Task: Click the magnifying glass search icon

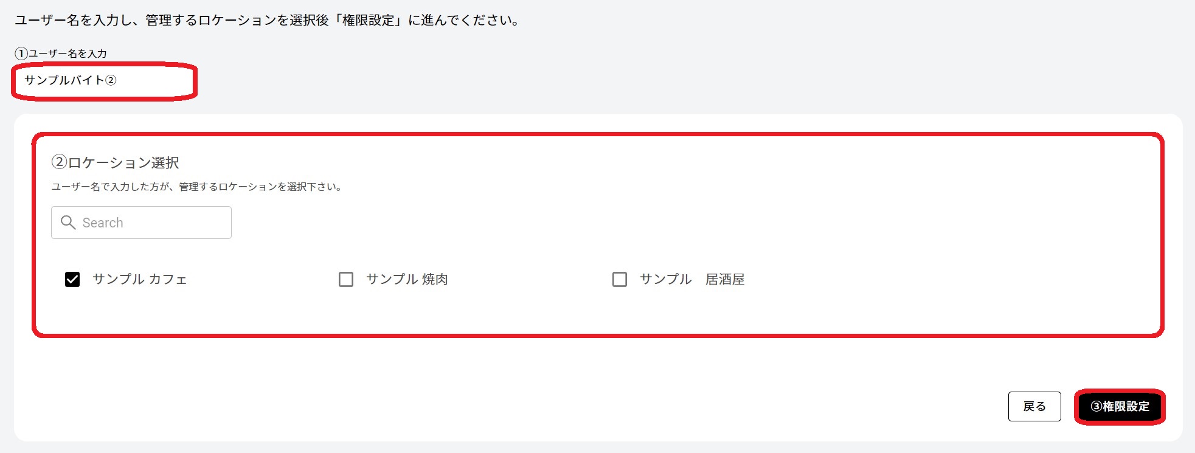Action: pyautogui.click(x=68, y=223)
